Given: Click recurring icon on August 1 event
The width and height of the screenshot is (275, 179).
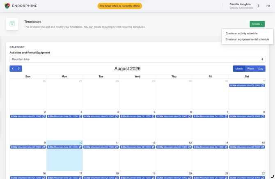Looking at the screenshot, I should pos(263,86).
